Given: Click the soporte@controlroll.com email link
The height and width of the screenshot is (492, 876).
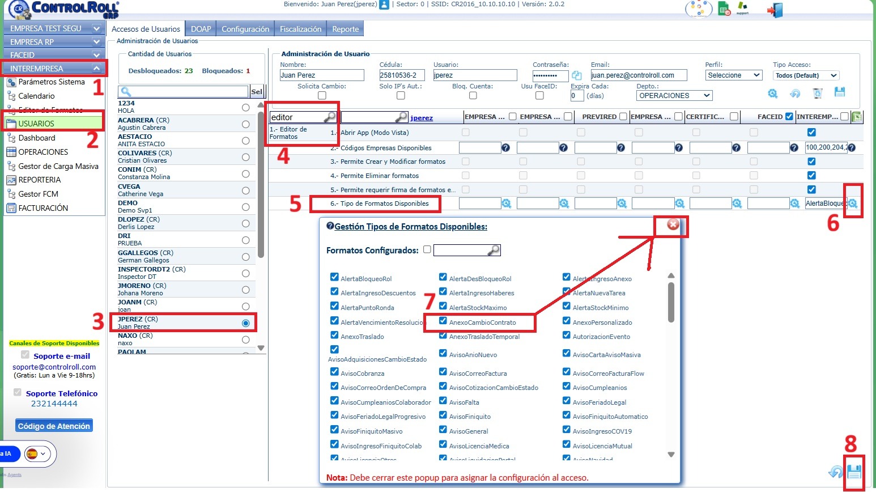Looking at the screenshot, I should tap(54, 367).
